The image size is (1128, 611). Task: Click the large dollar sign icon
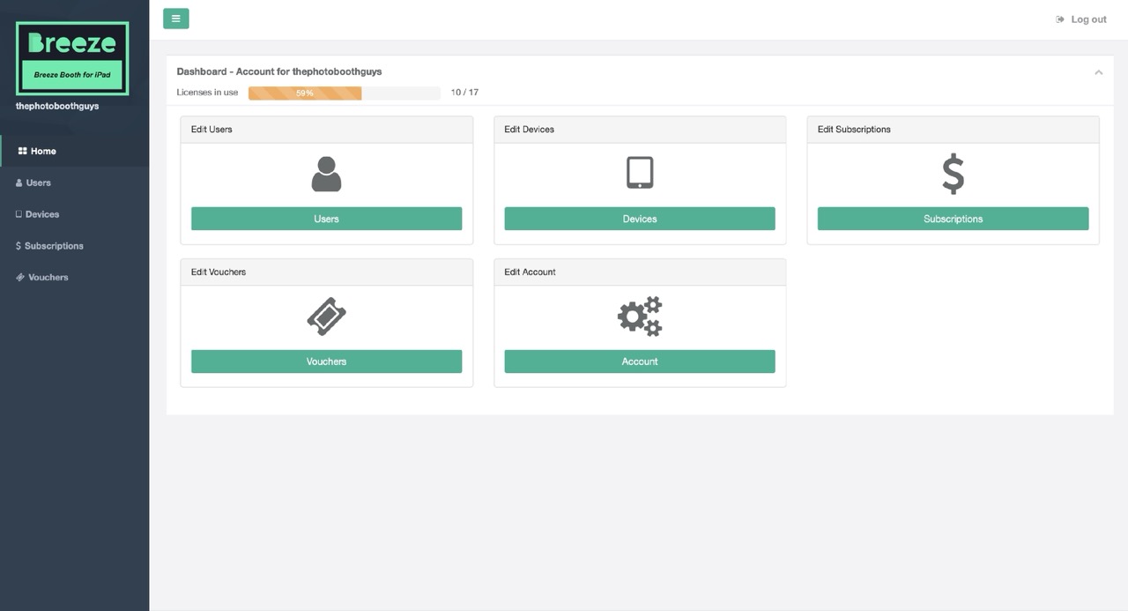953,174
